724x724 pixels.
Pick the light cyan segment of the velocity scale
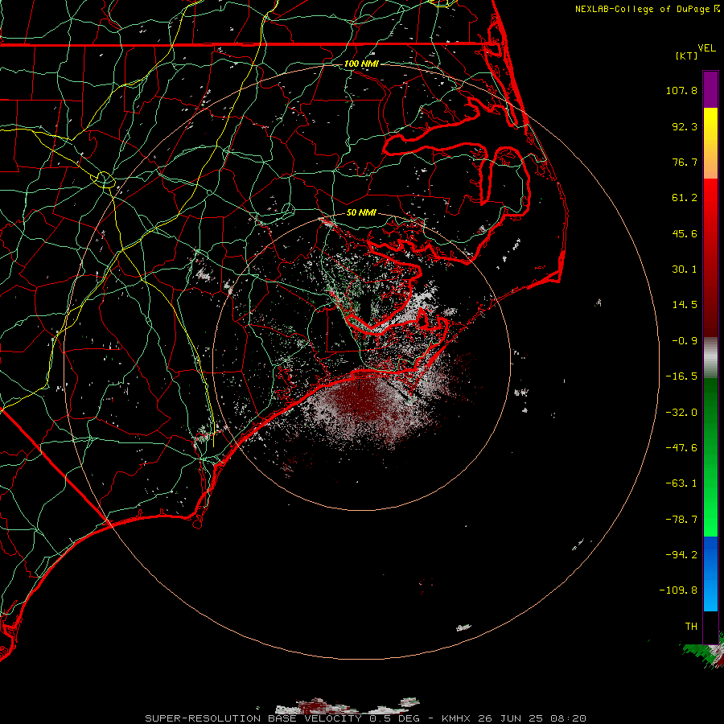pyautogui.click(x=710, y=598)
